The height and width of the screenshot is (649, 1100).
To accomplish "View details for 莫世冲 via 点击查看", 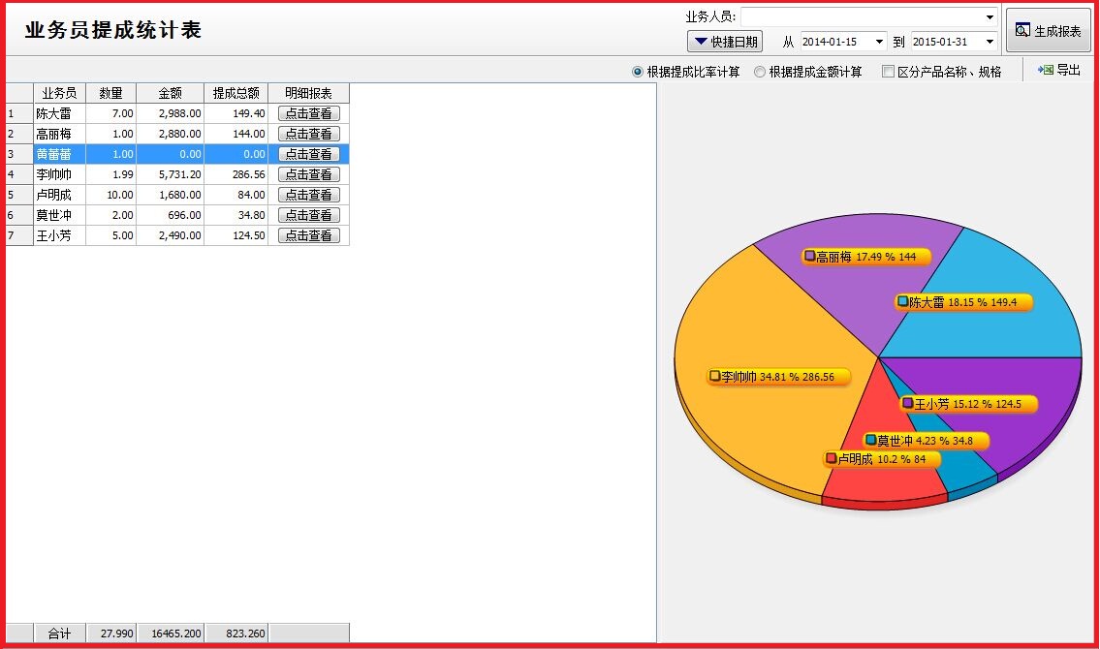I will pos(308,215).
